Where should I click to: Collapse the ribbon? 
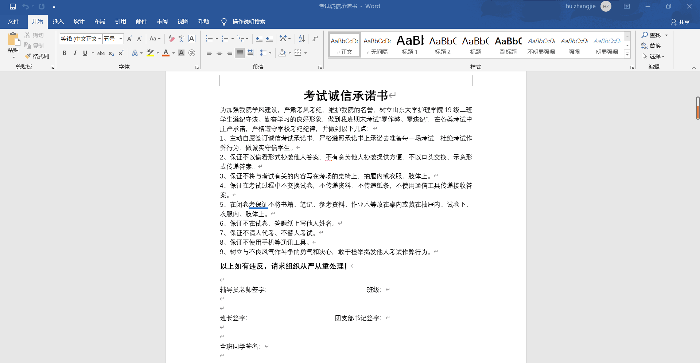pos(693,68)
